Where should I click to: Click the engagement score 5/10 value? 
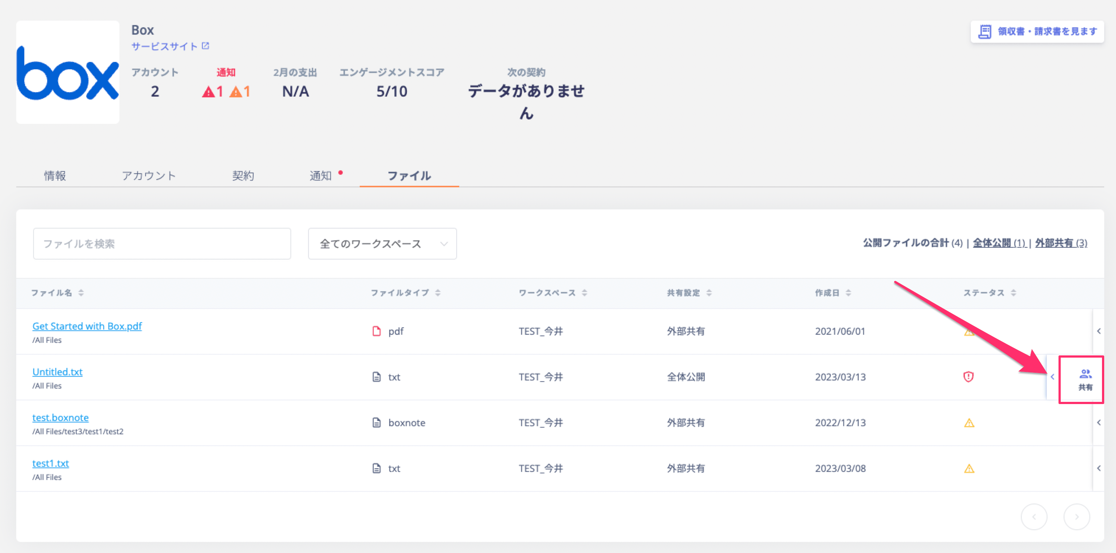click(392, 91)
